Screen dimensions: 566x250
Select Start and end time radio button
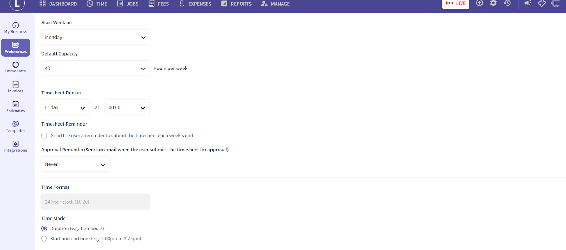pyautogui.click(x=44, y=239)
